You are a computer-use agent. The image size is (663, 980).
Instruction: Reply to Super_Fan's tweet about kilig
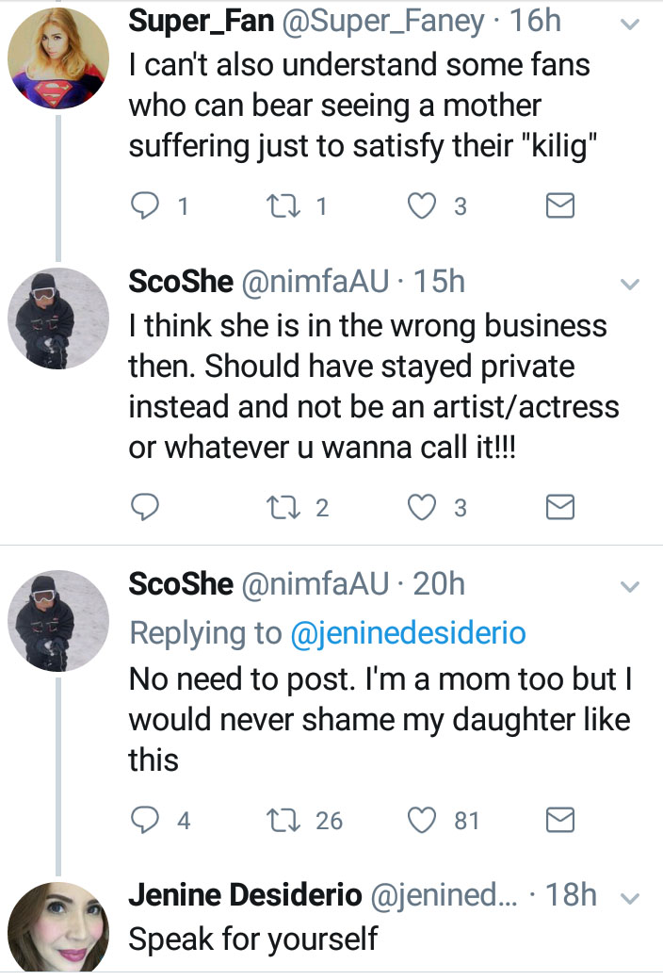pos(144,206)
